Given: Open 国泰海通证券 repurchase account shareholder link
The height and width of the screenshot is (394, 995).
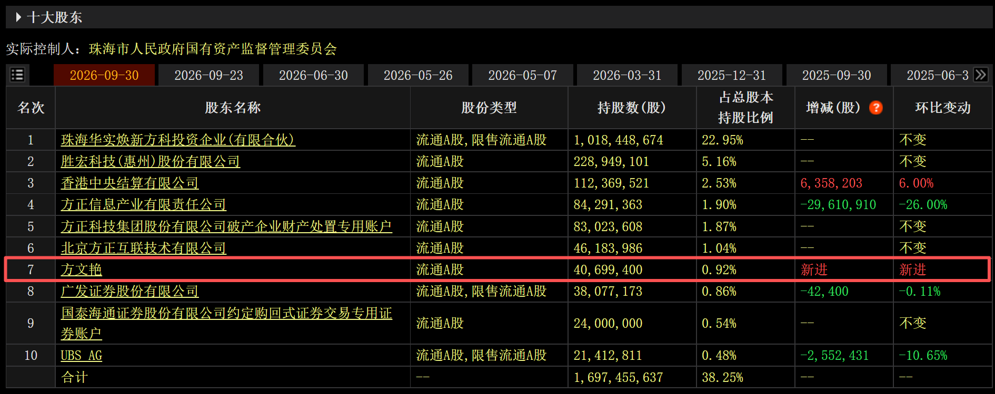Looking at the screenshot, I should click(226, 323).
